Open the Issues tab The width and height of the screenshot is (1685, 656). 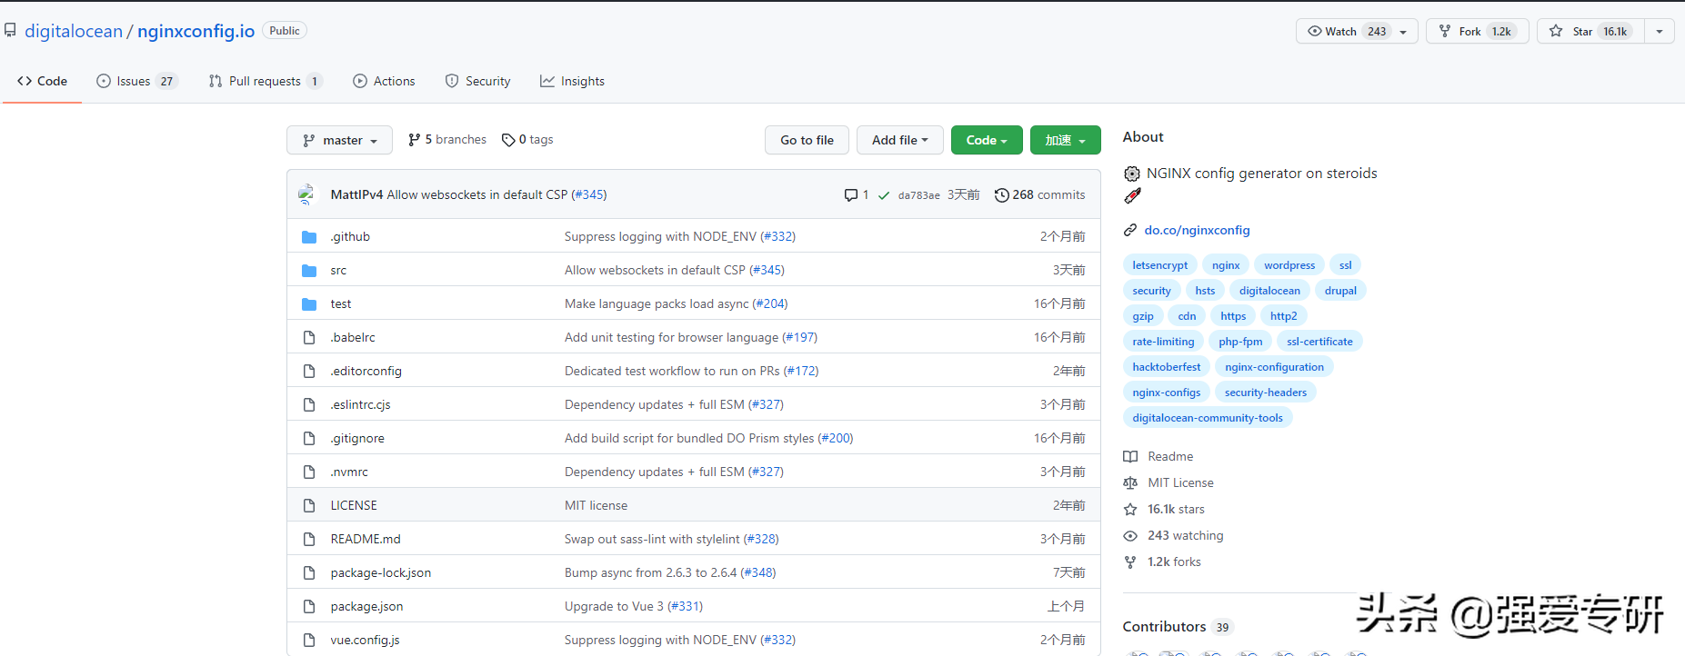point(137,81)
